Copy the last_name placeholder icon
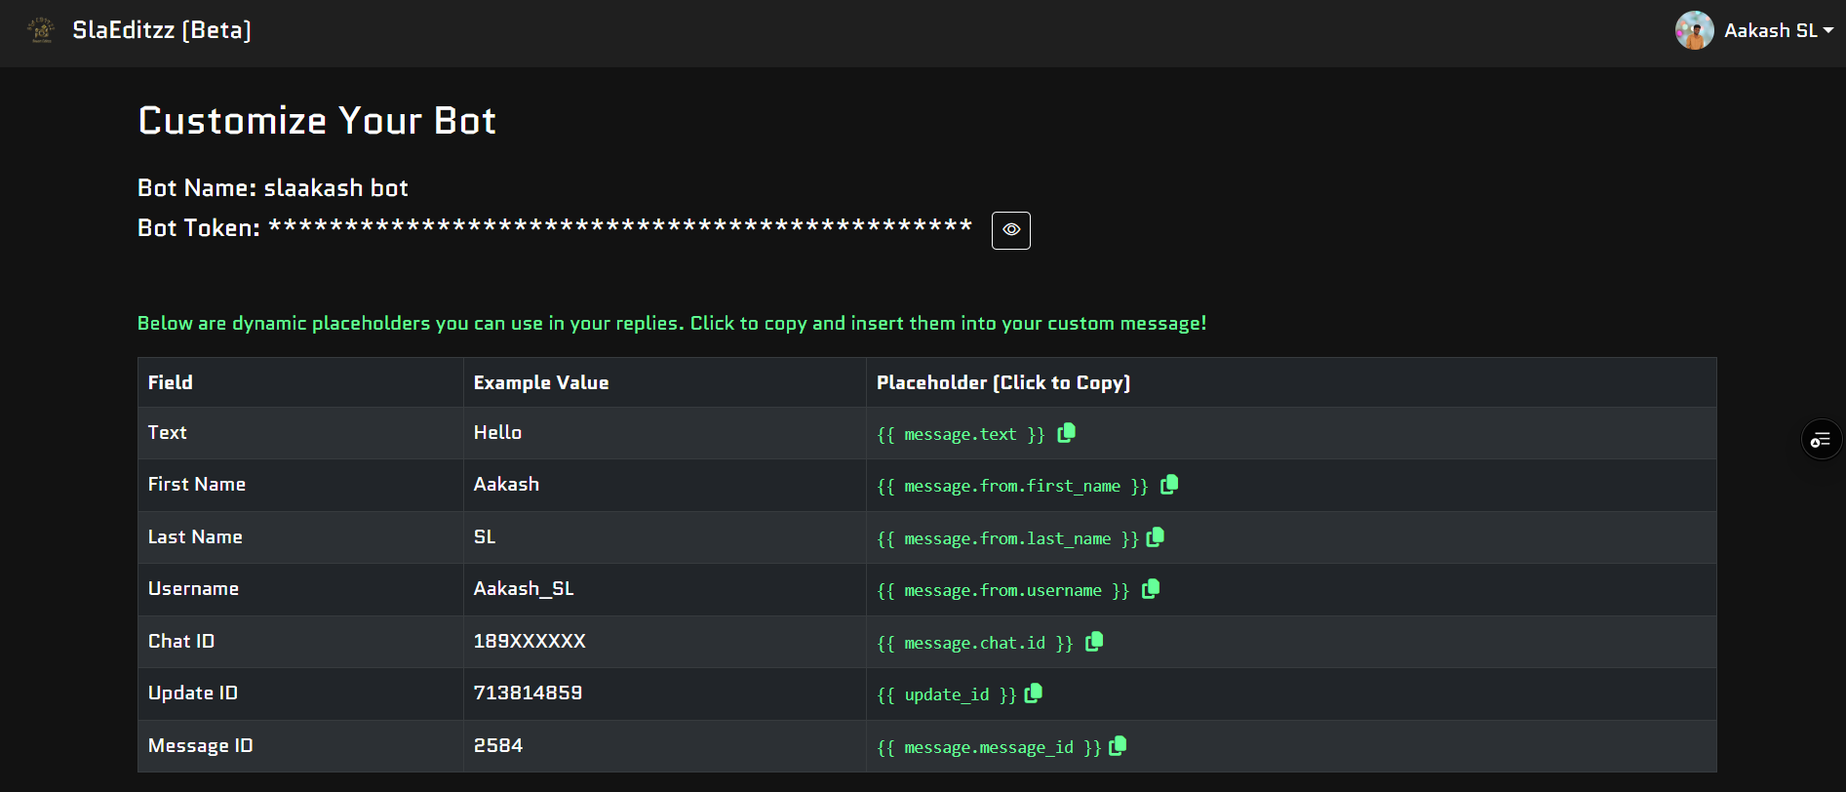Image resolution: width=1846 pixels, height=792 pixels. [1156, 536]
